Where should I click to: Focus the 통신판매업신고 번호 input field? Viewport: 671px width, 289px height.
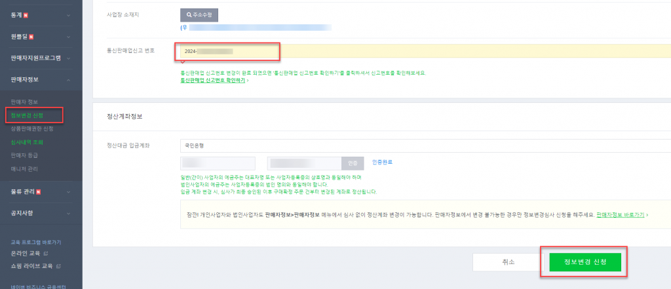(425, 51)
